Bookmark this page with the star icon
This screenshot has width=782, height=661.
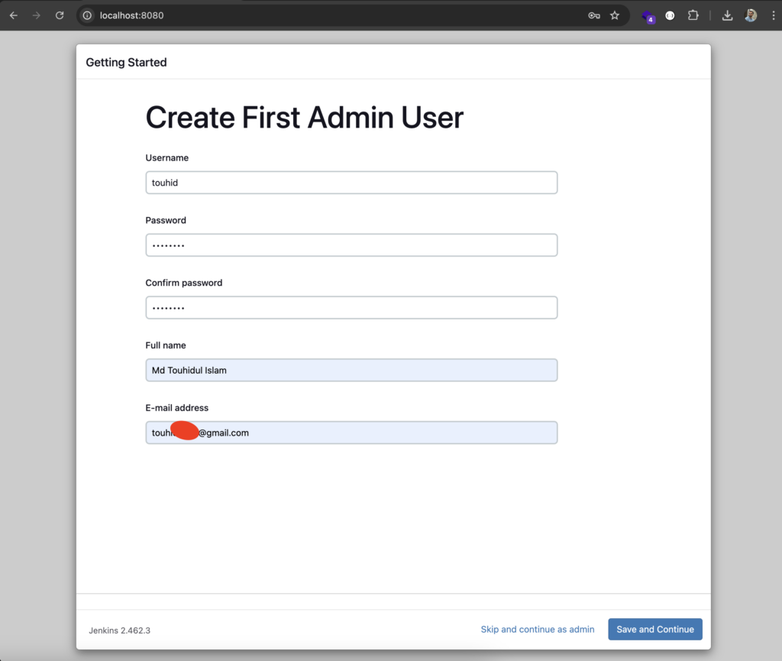[x=615, y=15]
